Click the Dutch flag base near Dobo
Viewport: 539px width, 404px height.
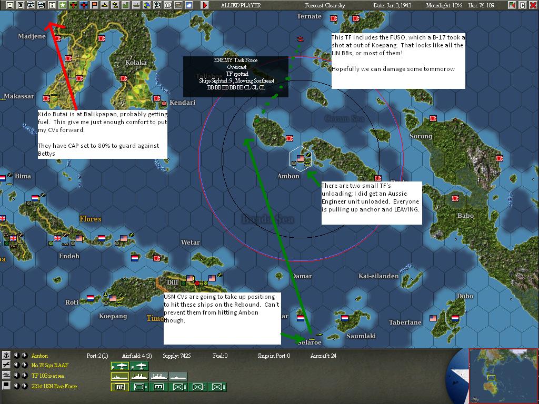pos(455,318)
